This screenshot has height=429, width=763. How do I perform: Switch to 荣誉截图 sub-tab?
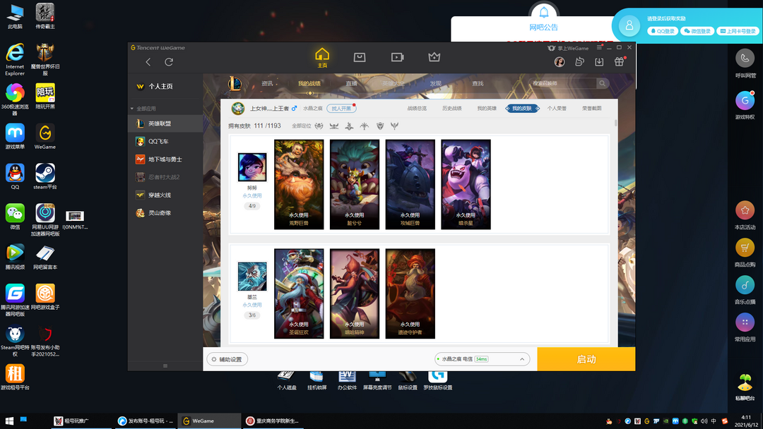[x=592, y=109]
